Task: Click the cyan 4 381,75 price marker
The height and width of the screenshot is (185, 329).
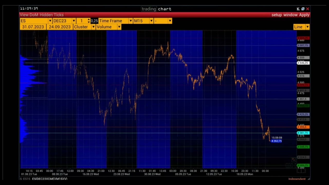Action: pyautogui.click(x=303, y=133)
